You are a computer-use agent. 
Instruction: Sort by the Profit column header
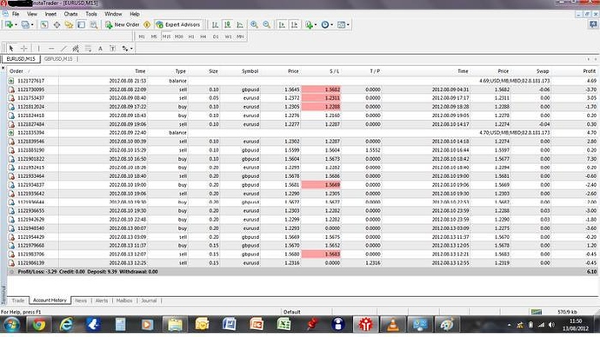[590, 71]
